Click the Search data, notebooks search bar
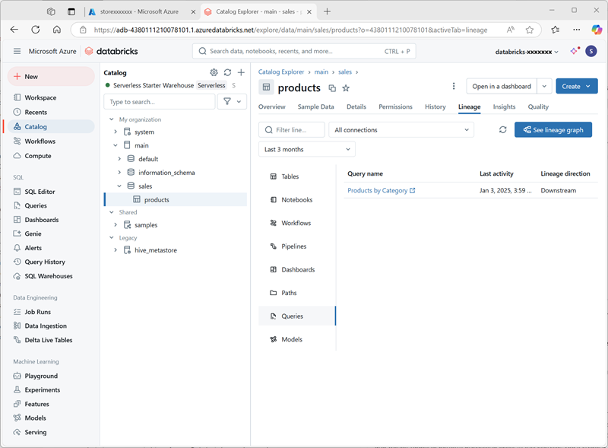Image resolution: width=608 pixels, height=448 pixels. (304, 51)
